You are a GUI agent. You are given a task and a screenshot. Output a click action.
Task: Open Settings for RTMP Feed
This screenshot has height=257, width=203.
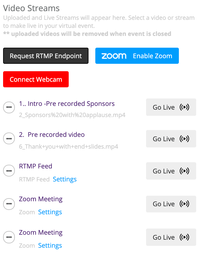point(65,179)
